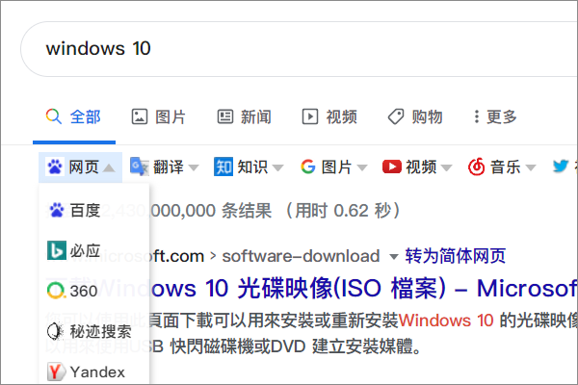This screenshot has width=578, height=385.
Task: Click the Baidu paw icon in dropdown list
Action: [57, 211]
